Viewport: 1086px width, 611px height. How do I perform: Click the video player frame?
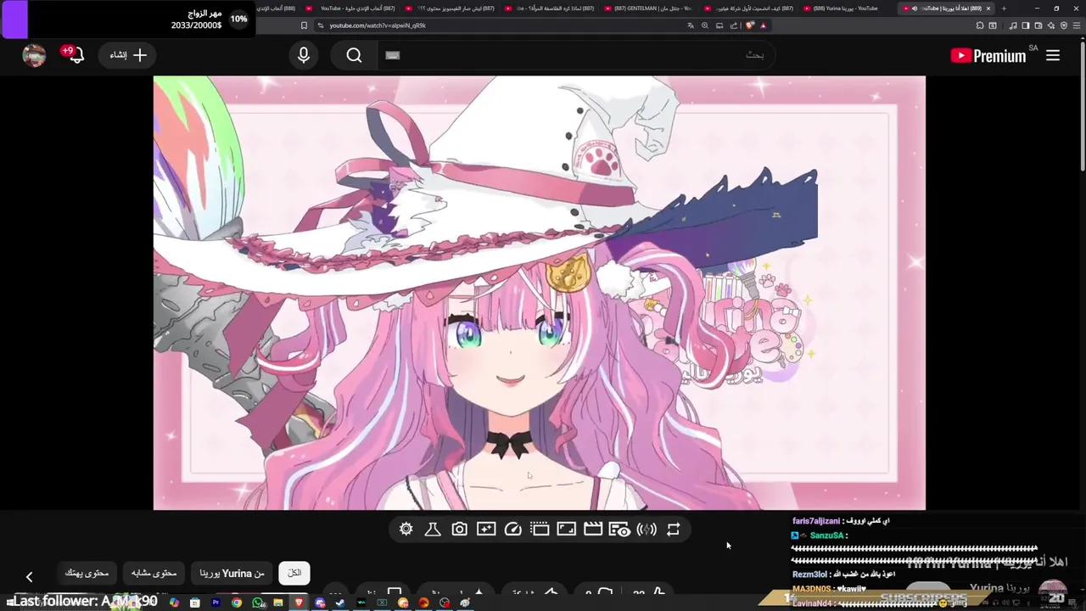[x=539, y=293]
